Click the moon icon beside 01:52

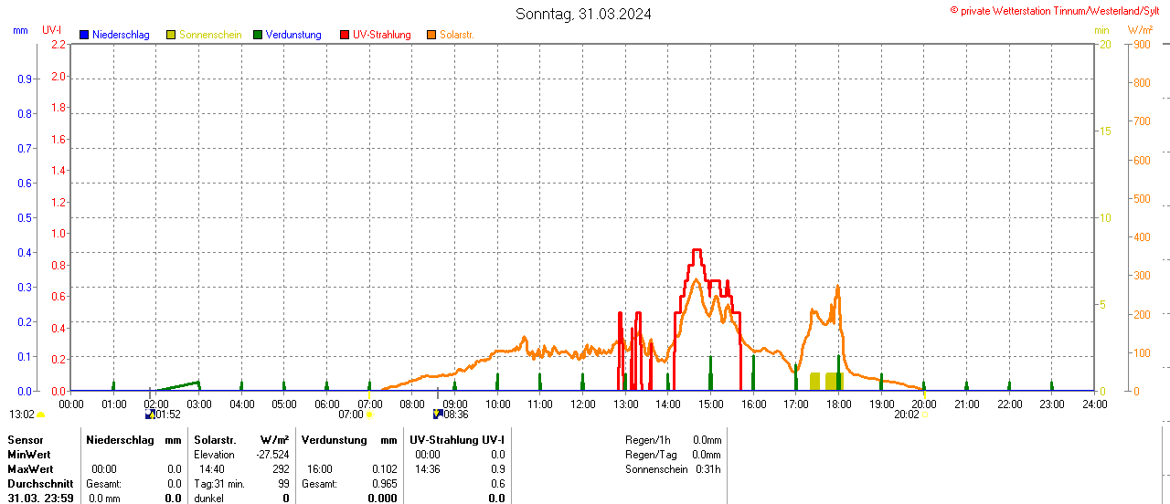point(150,415)
